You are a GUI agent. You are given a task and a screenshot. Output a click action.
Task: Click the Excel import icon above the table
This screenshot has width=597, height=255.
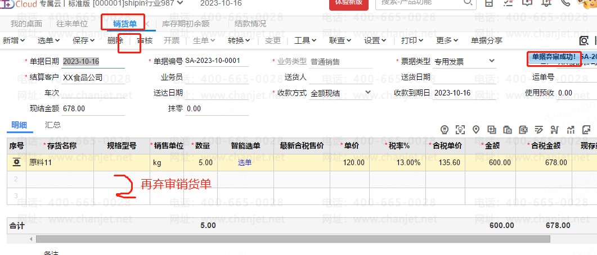pos(523,130)
